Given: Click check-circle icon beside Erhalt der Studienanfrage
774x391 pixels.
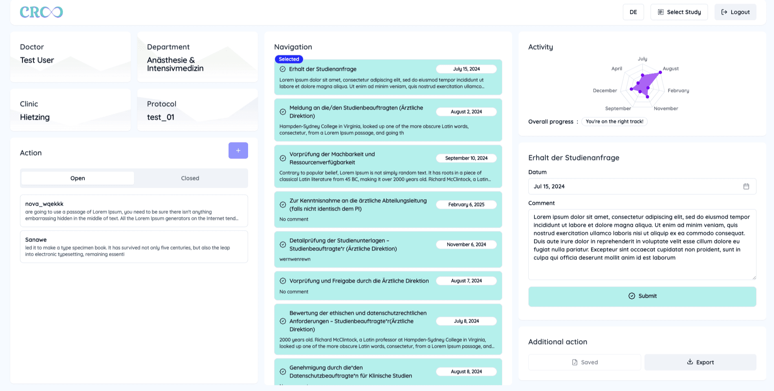Looking at the screenshot, I should pos(283,69).
